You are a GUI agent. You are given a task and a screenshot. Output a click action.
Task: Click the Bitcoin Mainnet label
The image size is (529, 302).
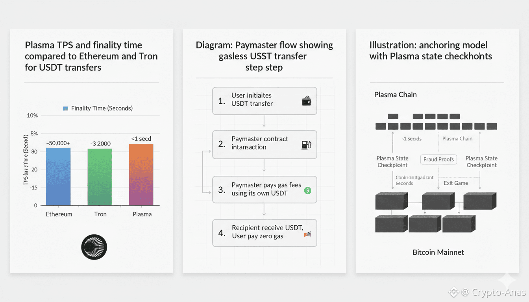pos(438,252)
